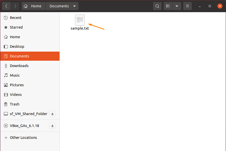Expand the view options dropdown arrow
226x151 pixels.
(177, 6)
